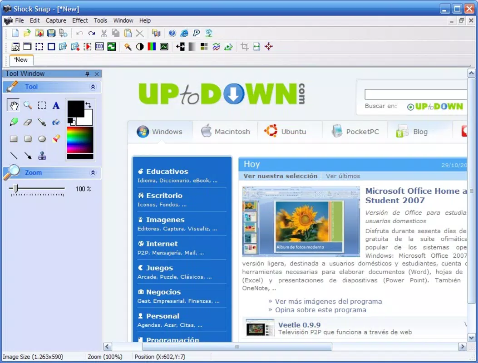Click the Cut scissors icon

click(x=103, y=33)
